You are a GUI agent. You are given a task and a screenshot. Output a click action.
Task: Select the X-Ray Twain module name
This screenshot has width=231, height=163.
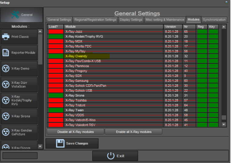tap(75, 110)
